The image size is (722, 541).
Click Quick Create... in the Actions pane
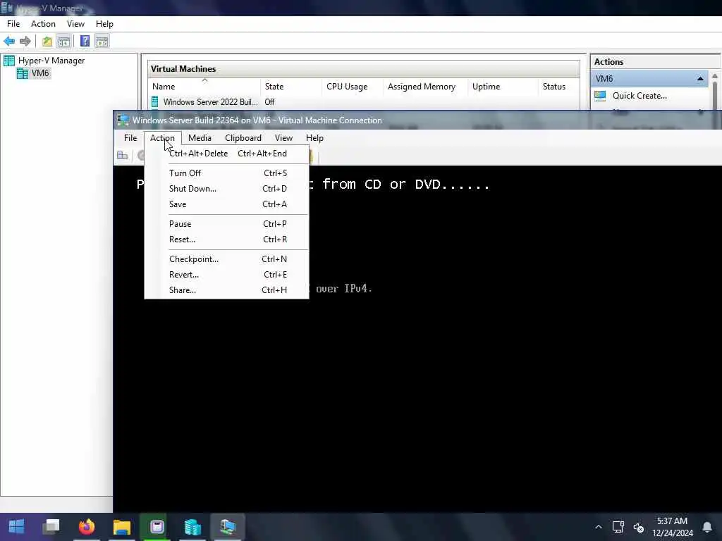640,96
